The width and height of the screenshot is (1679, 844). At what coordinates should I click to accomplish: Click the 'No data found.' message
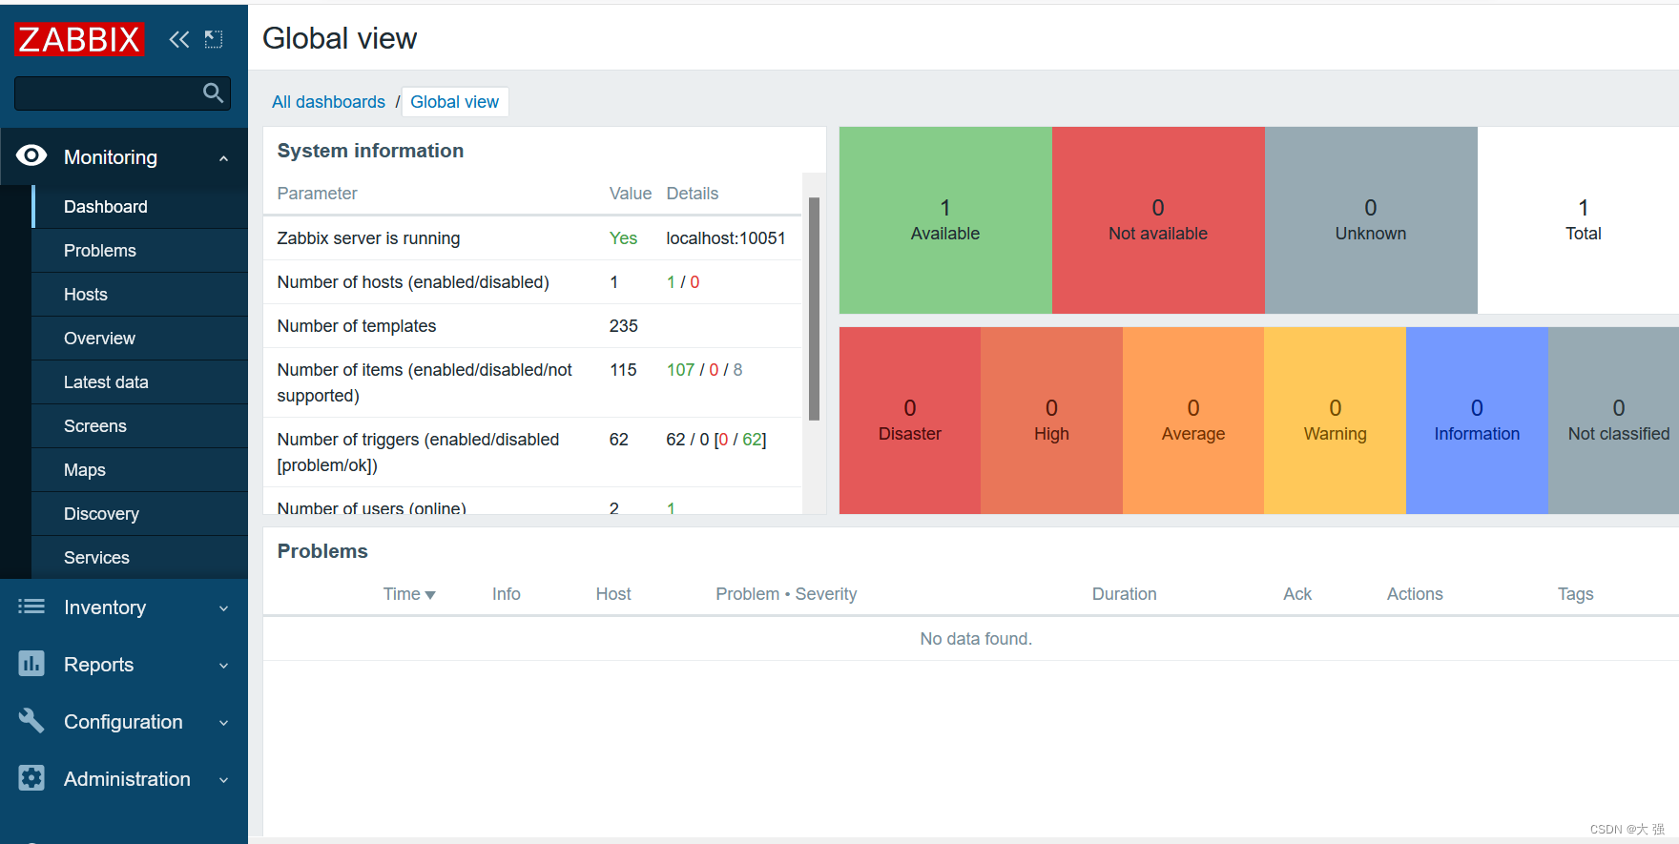pyautogui.click(x=976, y=639)
